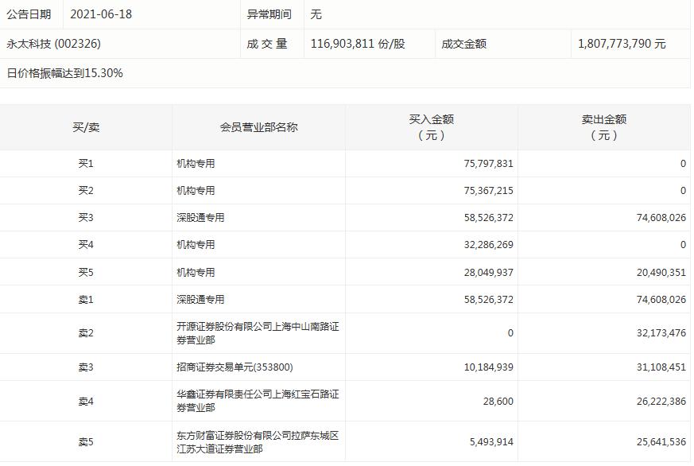The image size is (694, 466).
Task: Click buy amount 28,600
Action: pos(498,402)
